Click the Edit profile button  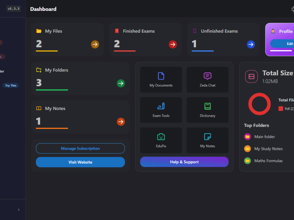pyautogui.click(x=282, y=44)
